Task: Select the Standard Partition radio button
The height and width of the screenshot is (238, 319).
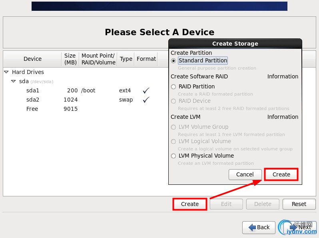Action: (173, 61)
